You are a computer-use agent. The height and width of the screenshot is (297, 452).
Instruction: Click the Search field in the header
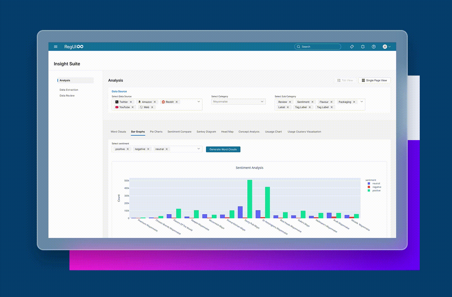(318, 47)
